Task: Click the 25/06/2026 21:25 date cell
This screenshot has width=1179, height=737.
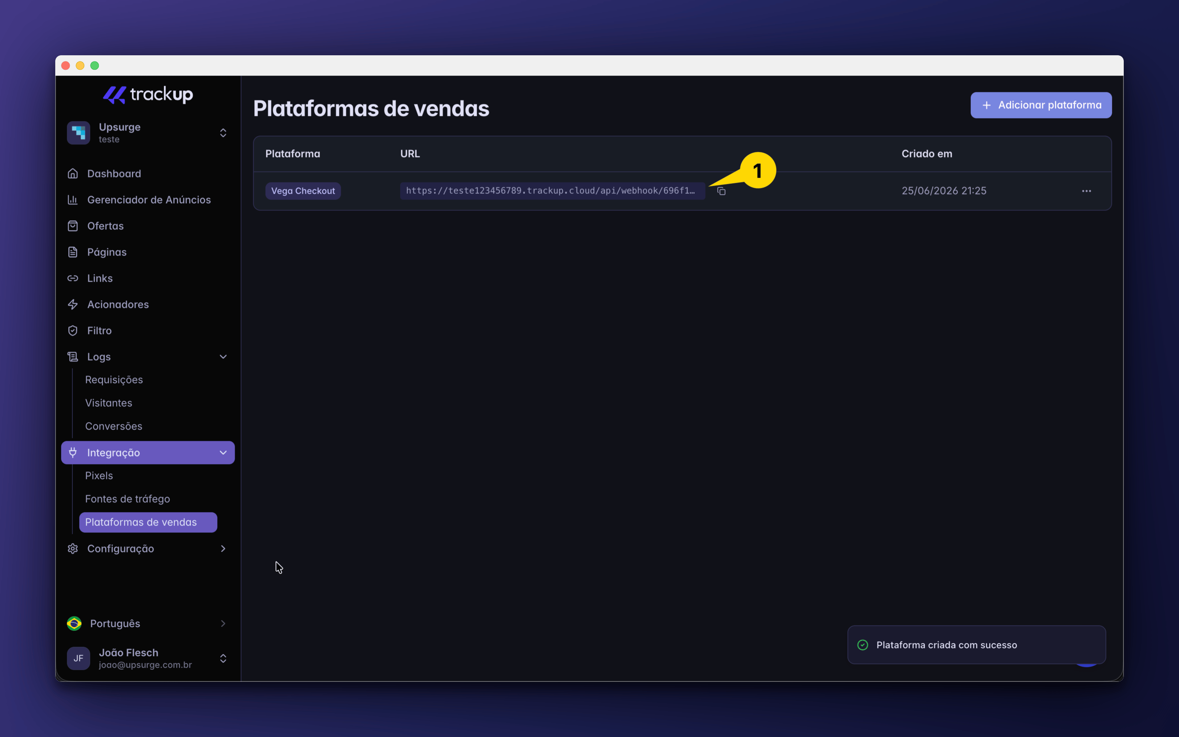Action: (x=944, y=190)
